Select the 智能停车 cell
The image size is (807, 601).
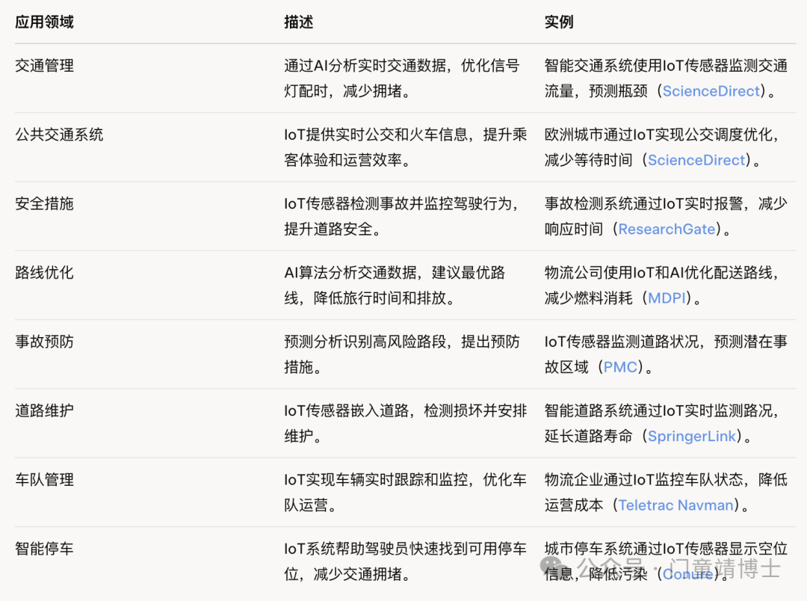click(x=44, y=549)
